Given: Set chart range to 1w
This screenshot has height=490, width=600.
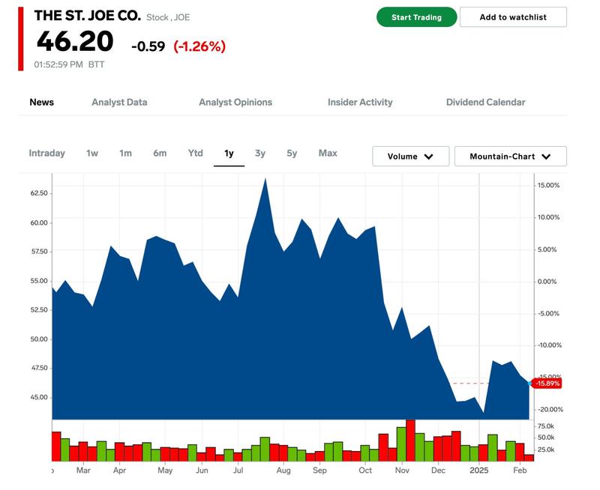Looking at the screenshot, I should (x=92, y=153).
